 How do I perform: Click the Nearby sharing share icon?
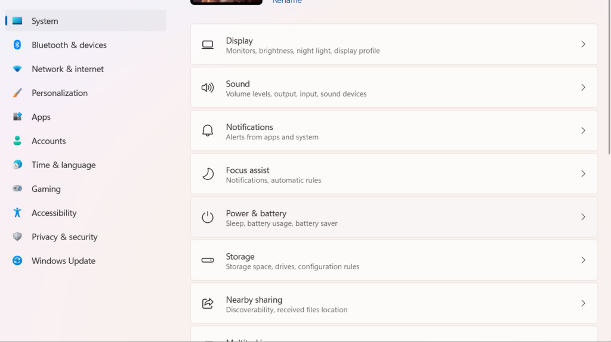(207, 303)
